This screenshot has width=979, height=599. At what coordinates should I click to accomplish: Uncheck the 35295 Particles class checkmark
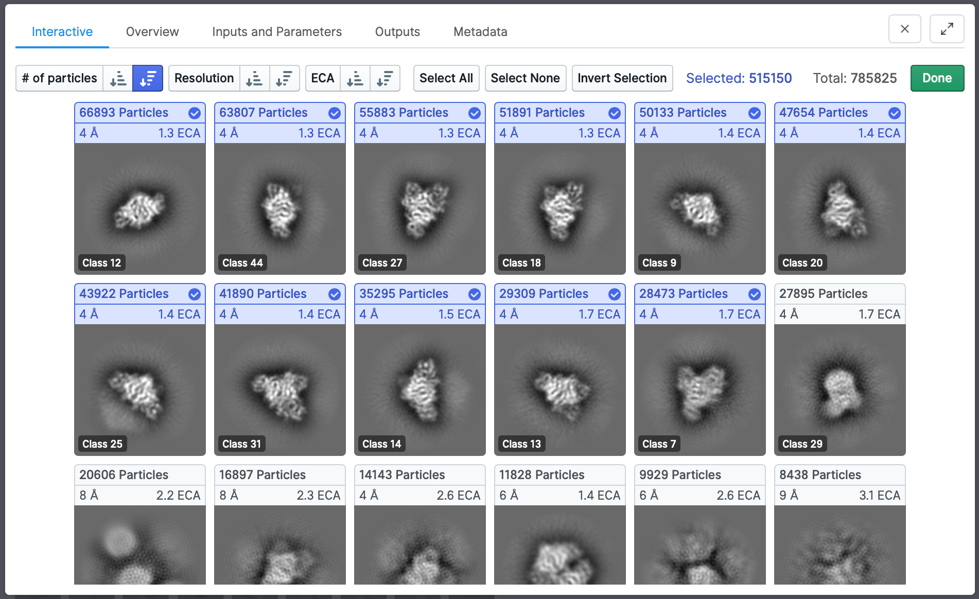click(475, 294)
